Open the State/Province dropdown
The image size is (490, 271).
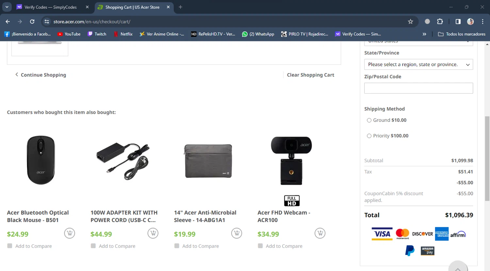pos(418,65)
